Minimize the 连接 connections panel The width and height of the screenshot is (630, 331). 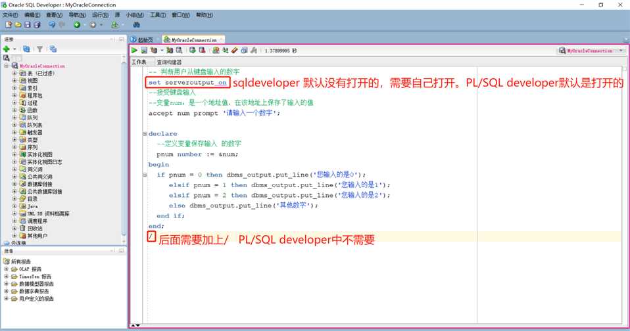(x=122, y=39)
